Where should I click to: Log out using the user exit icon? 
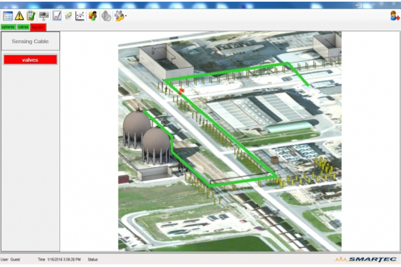click(395, 16)
